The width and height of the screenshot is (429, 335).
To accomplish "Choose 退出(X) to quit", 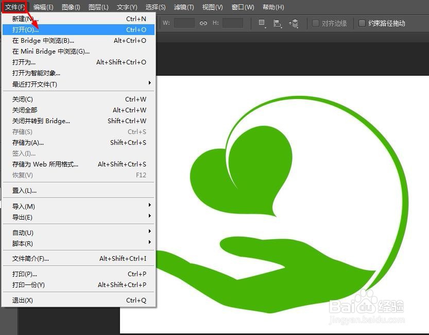I will (78, 300).
